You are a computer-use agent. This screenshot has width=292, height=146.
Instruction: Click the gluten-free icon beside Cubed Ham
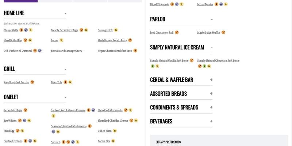pos(115,131)
